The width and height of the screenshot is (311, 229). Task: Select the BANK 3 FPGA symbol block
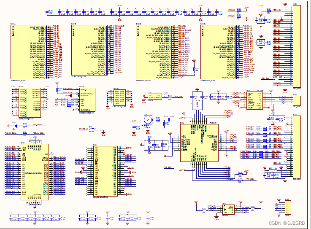coord(219,52)
